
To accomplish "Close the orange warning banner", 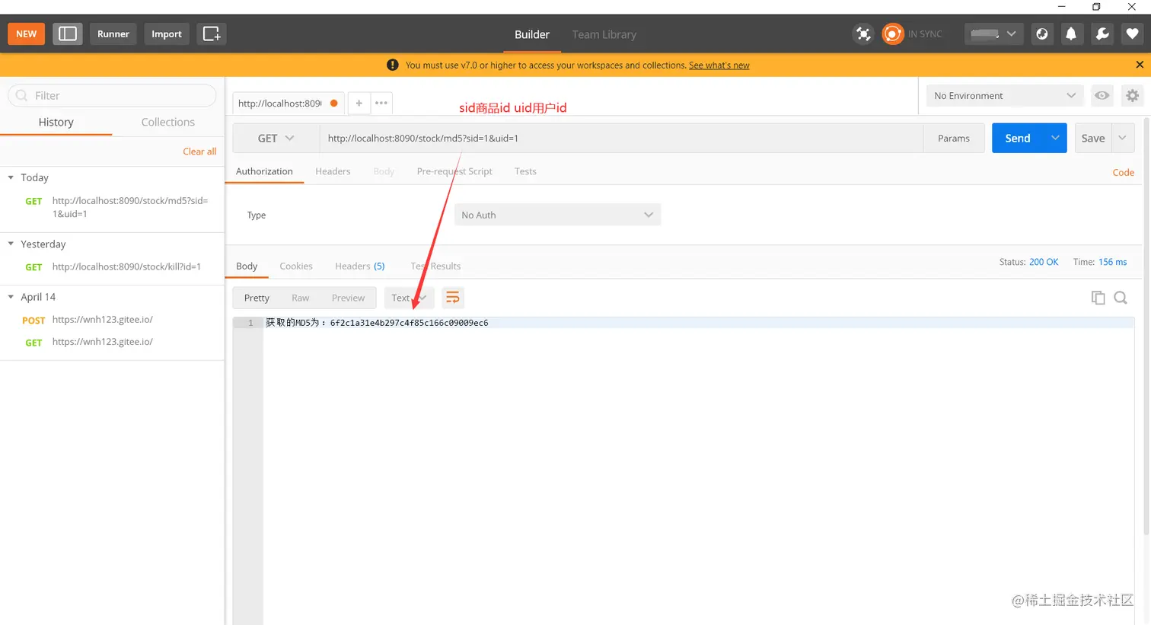I will (x=1140, y=65).
